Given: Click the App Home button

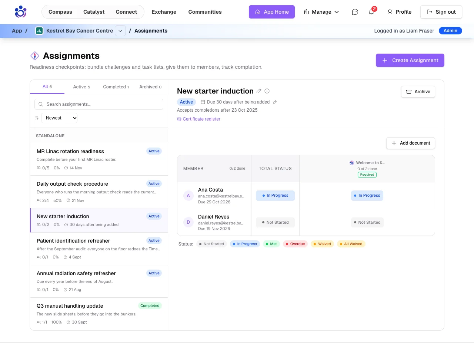Looking at the screenshot, I should [x=272, y=12].
